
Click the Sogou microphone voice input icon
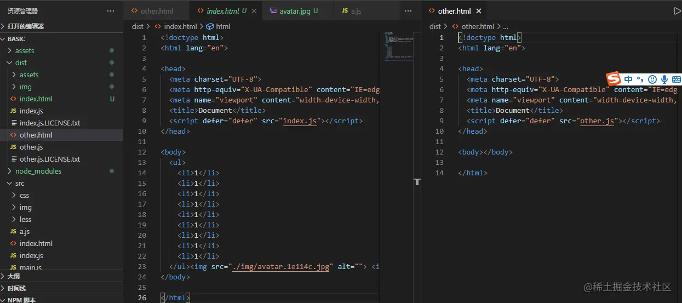[x=664, y=79]
